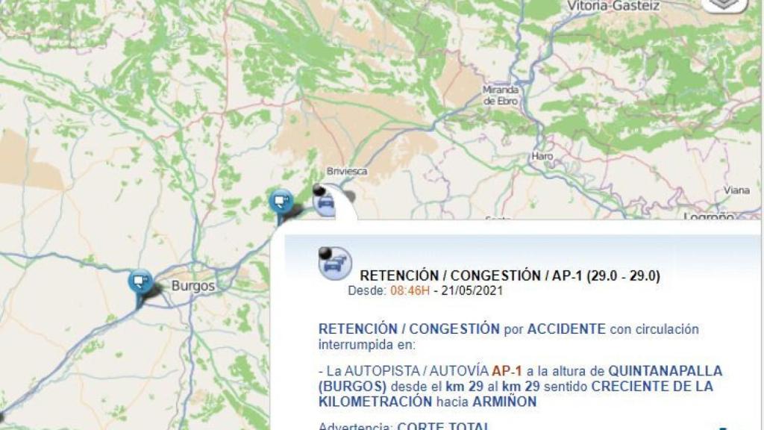The width and height of the screenshot is (764, 430).
Task: Click the Miranda de Ebro label
Action: 501,96
